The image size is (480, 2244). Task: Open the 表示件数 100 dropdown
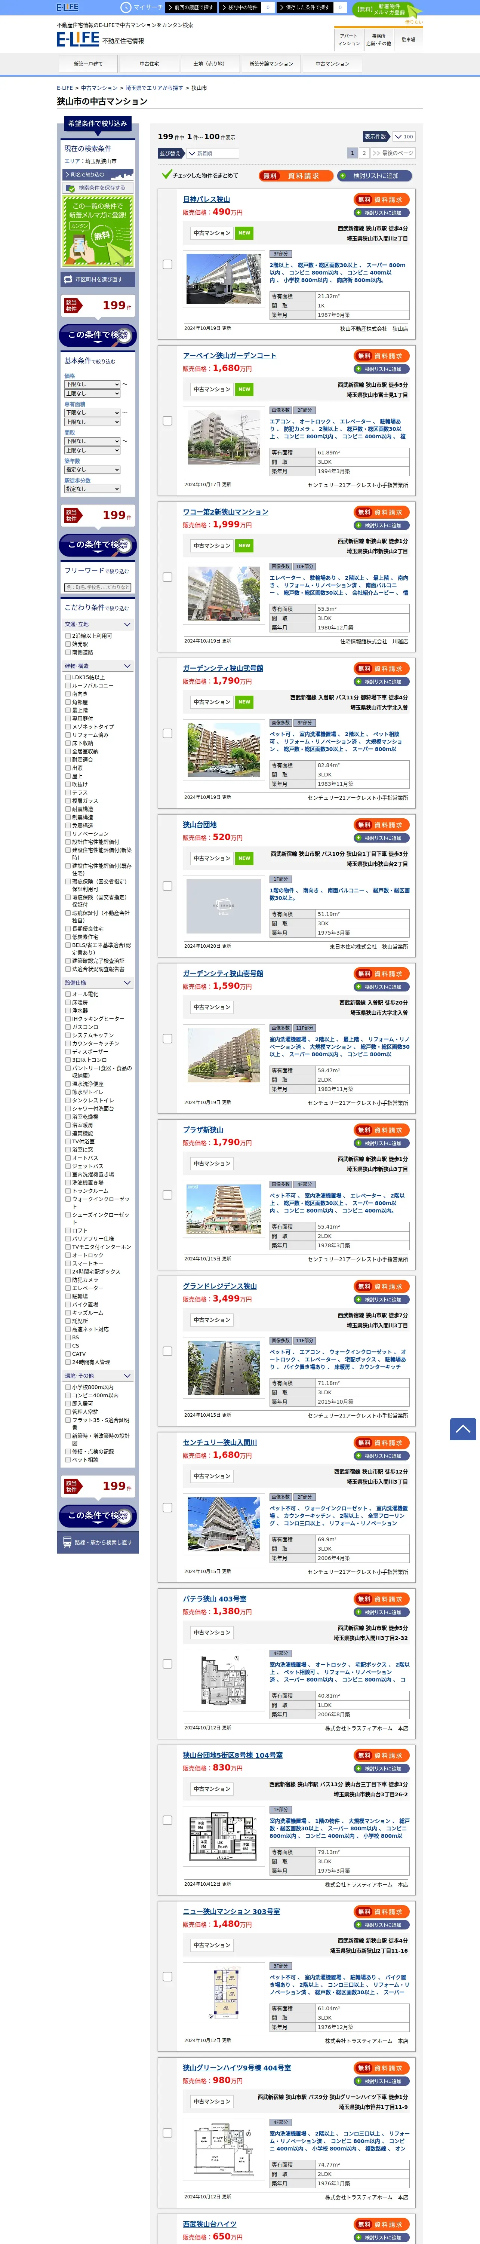point(403,137)
